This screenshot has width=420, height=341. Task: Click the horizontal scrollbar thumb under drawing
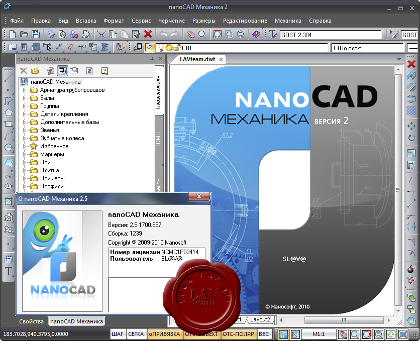[344, 320]
